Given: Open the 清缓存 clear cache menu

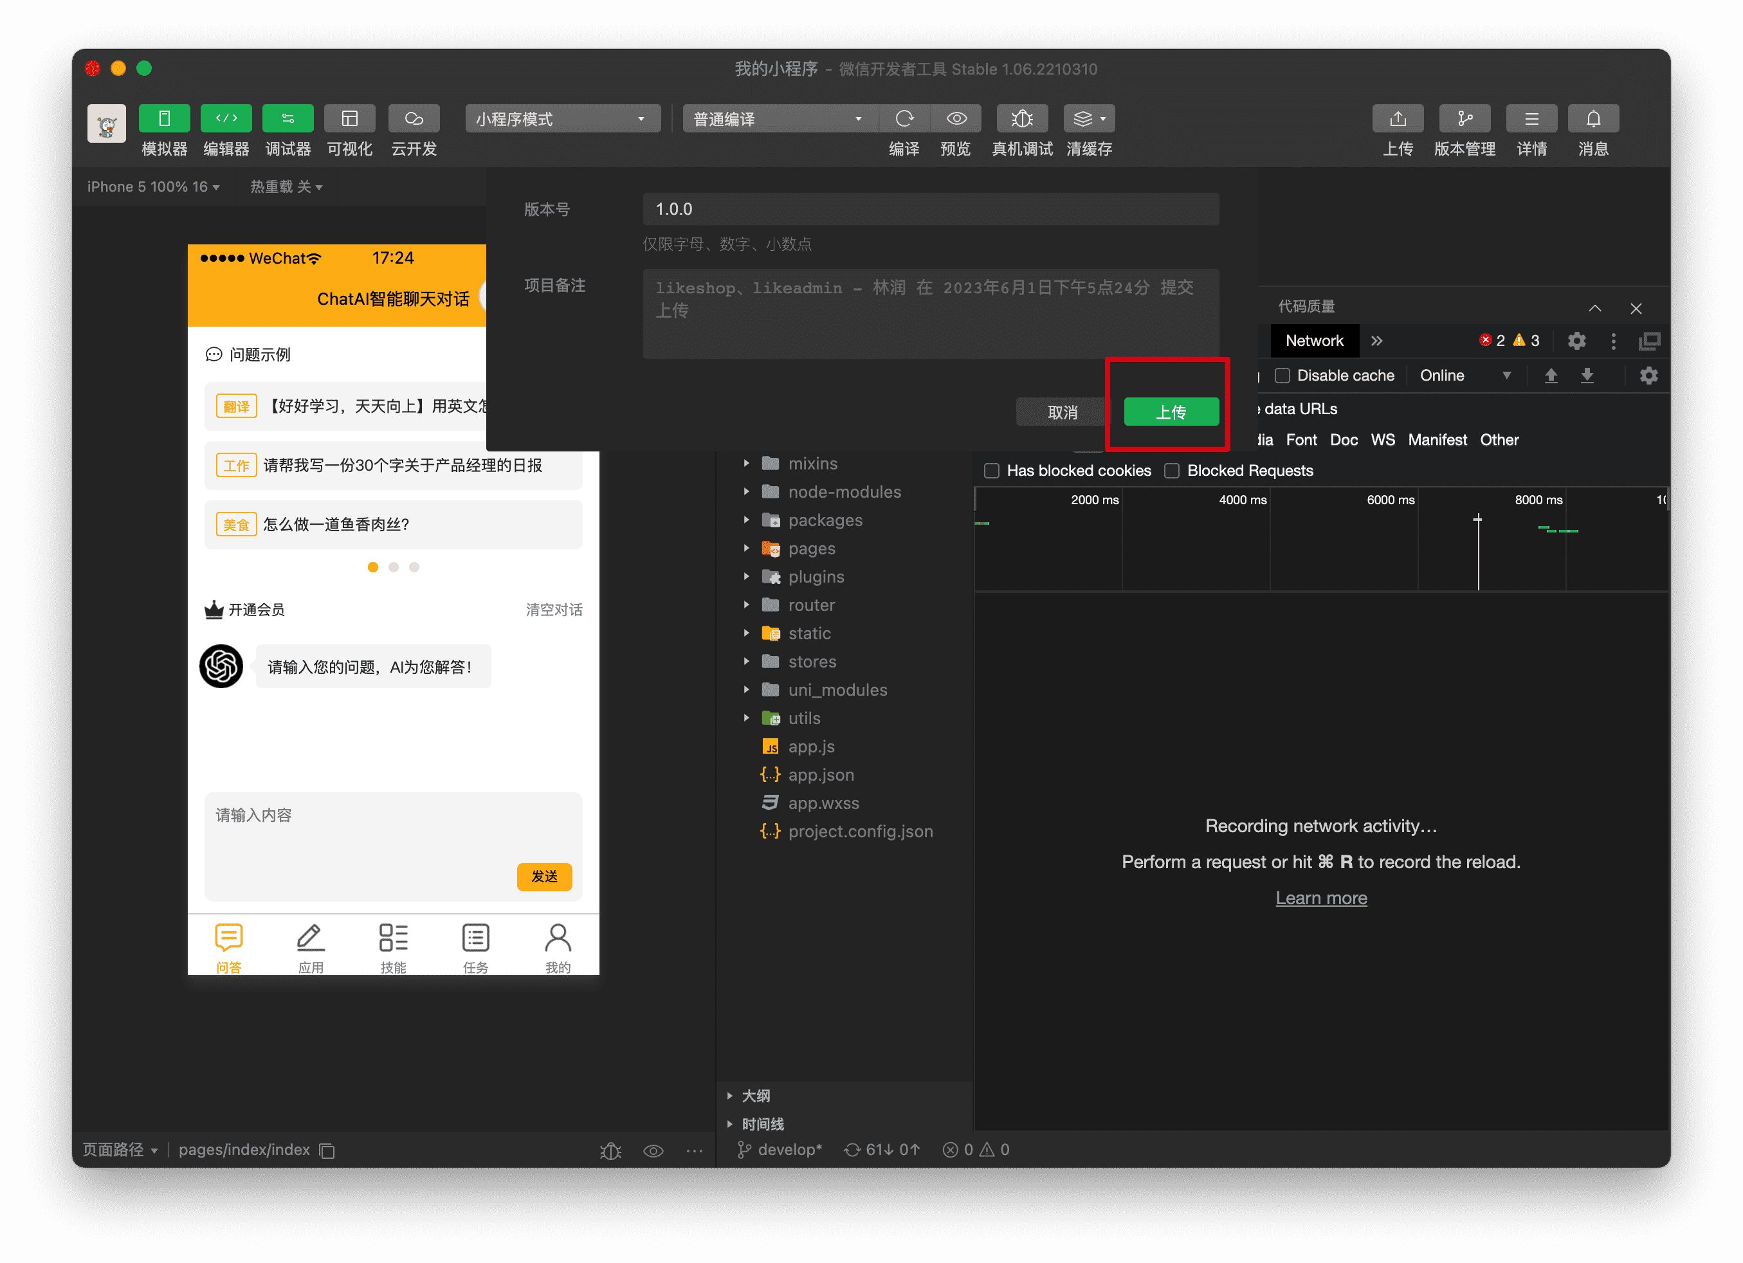Looking at the screenshot, I should tap(1089, 118).
